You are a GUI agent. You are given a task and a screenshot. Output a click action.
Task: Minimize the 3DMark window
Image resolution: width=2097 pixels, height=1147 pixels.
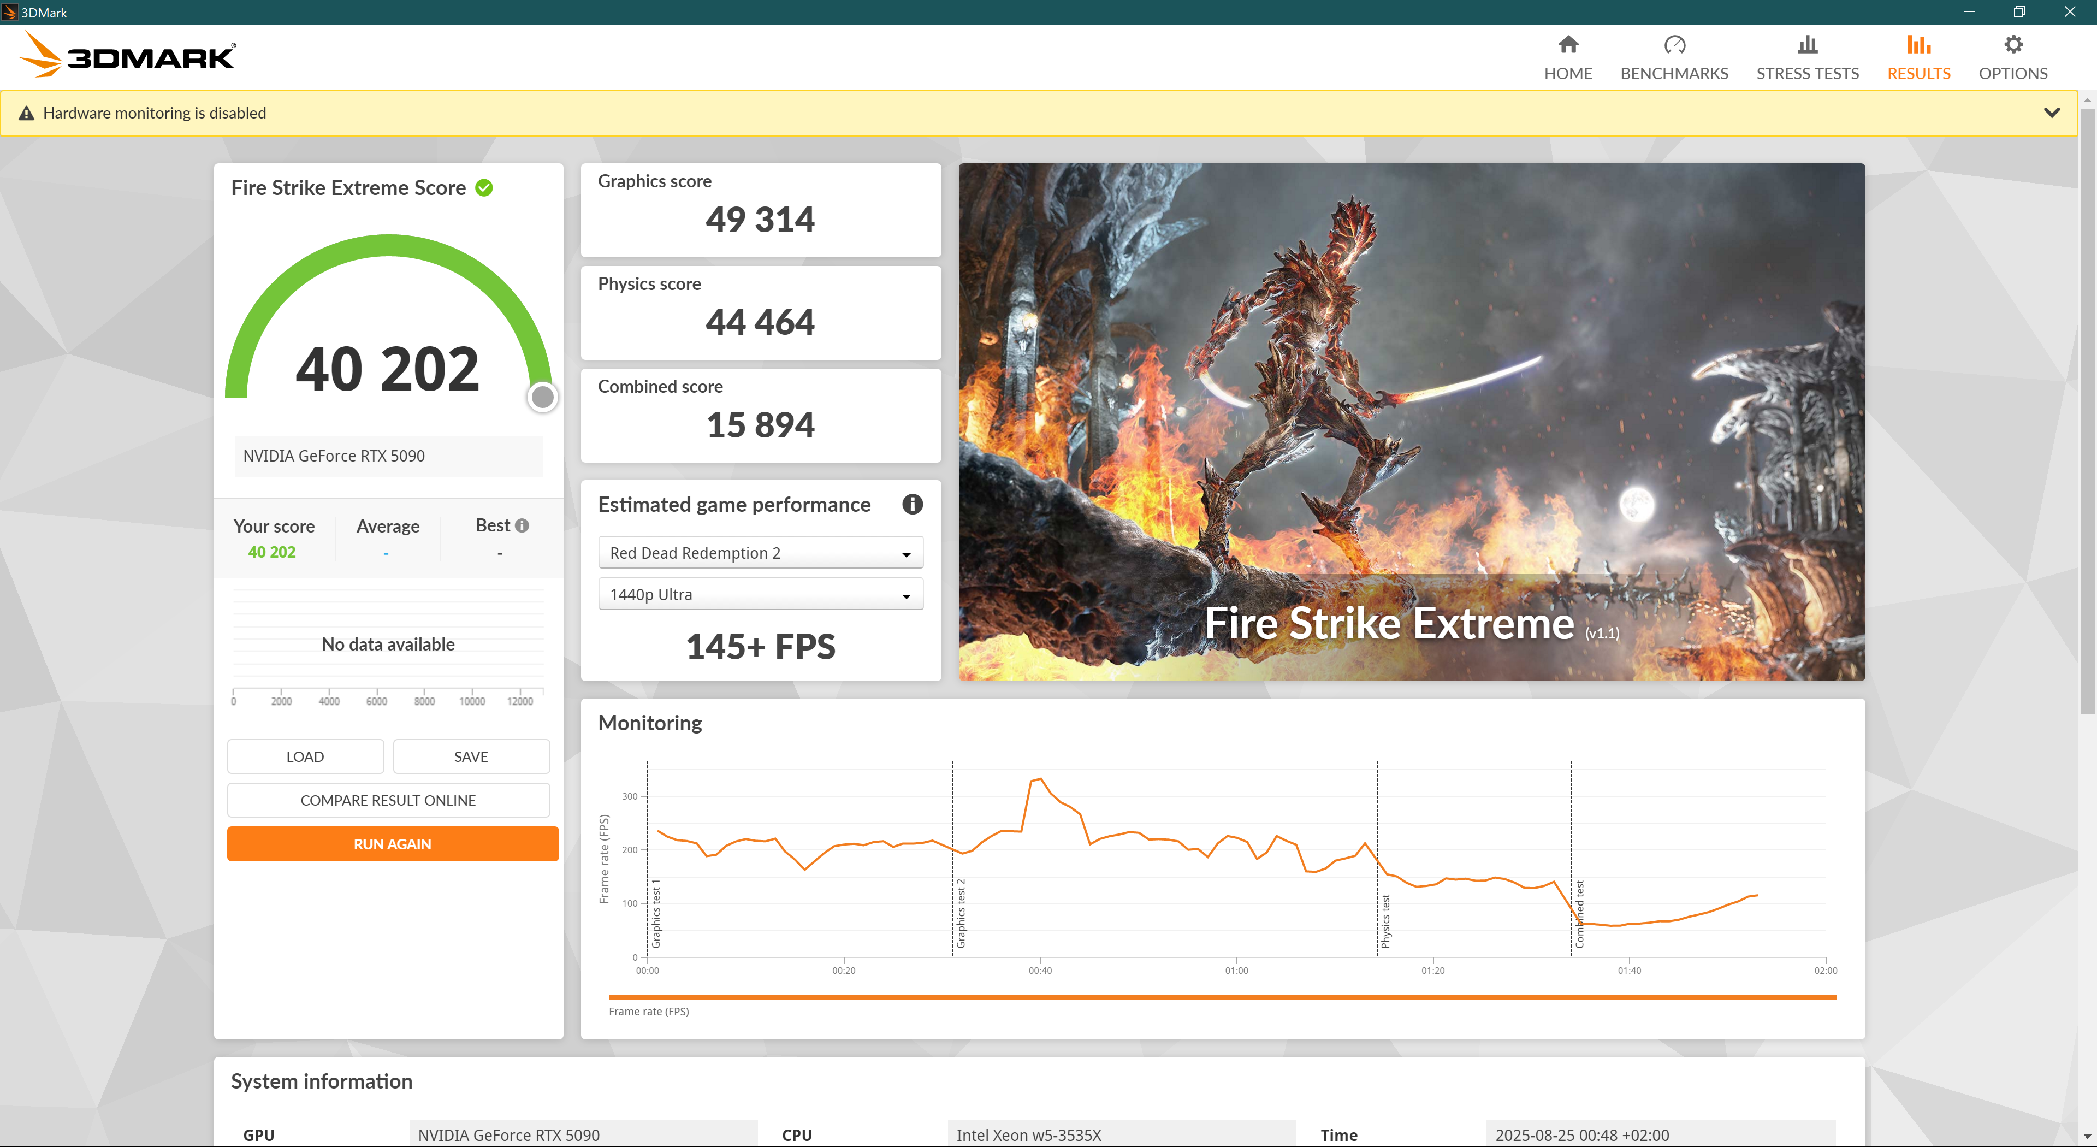pos(1969,12)
